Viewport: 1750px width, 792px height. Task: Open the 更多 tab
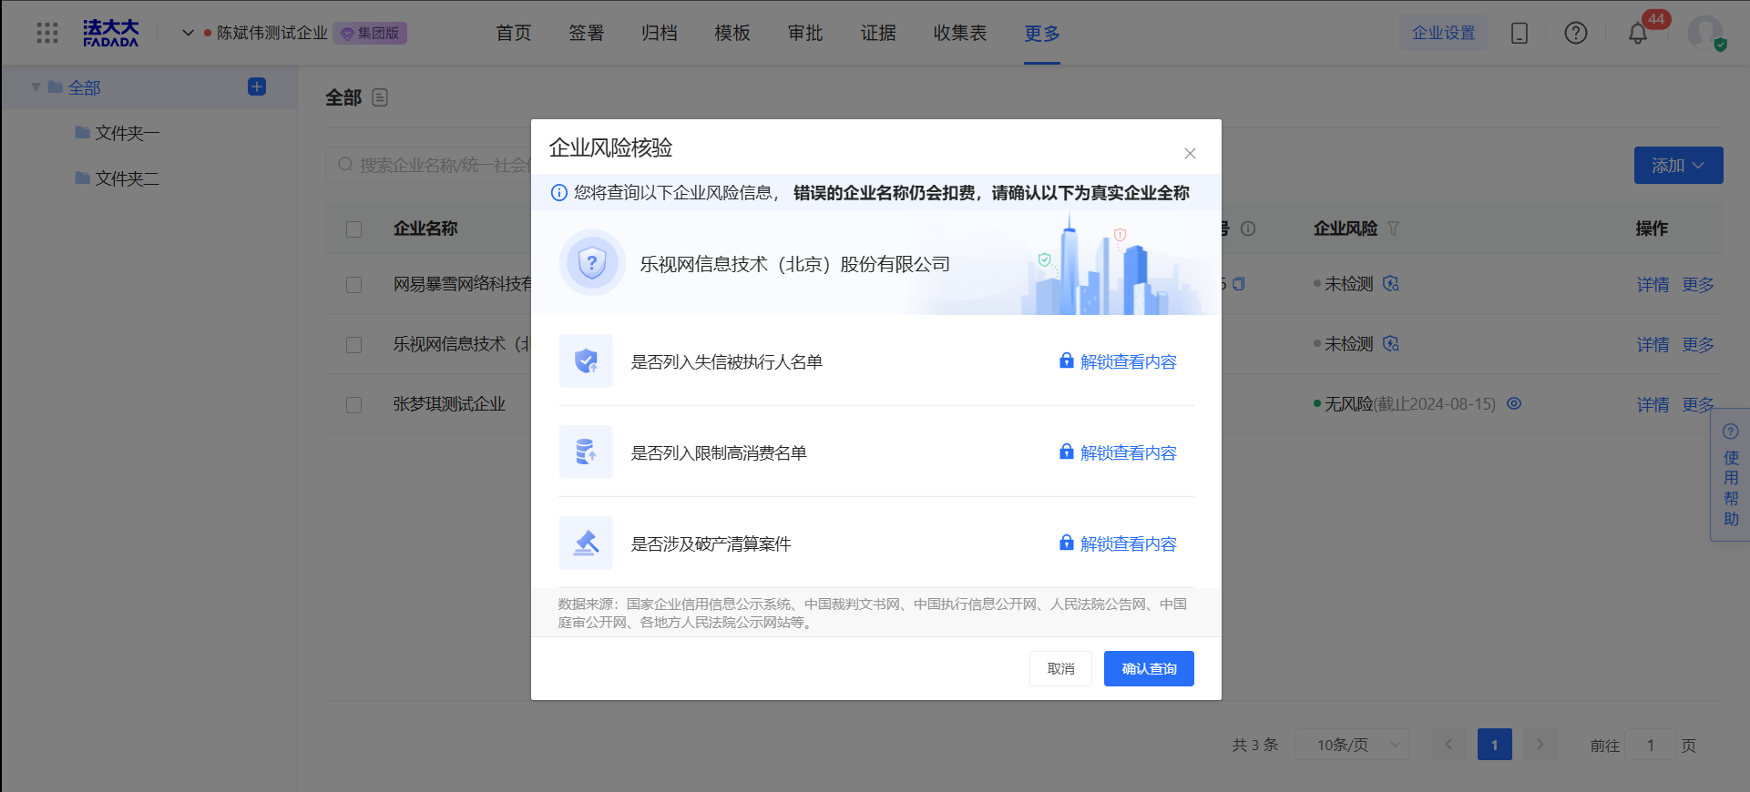1042,33
